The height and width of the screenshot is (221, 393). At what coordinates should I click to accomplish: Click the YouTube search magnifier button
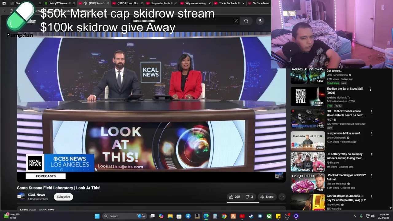click(x=246, y=21)
